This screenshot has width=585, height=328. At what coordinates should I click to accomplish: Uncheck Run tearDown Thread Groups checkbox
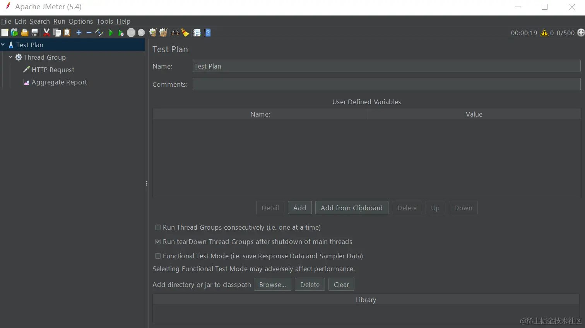coord(158,242)
